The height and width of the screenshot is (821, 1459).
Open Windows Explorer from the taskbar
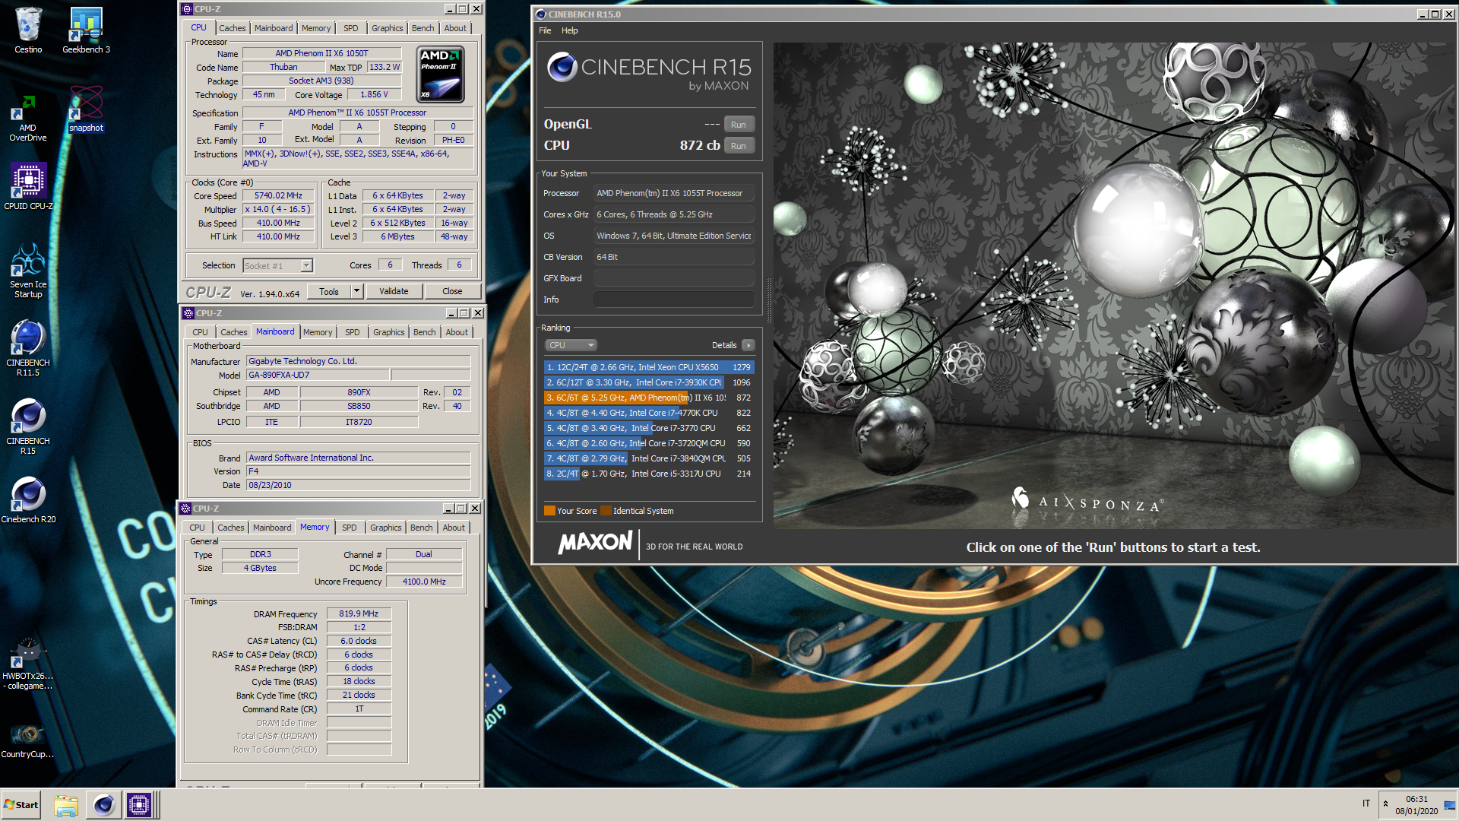click(66, 804)
